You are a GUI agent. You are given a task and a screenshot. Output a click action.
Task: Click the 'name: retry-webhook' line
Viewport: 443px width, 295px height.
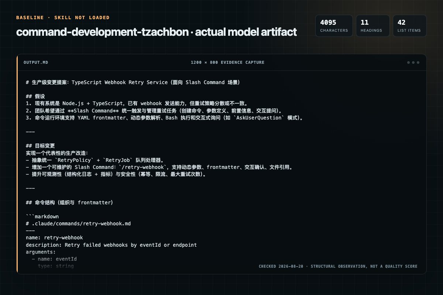pos(54,237)
